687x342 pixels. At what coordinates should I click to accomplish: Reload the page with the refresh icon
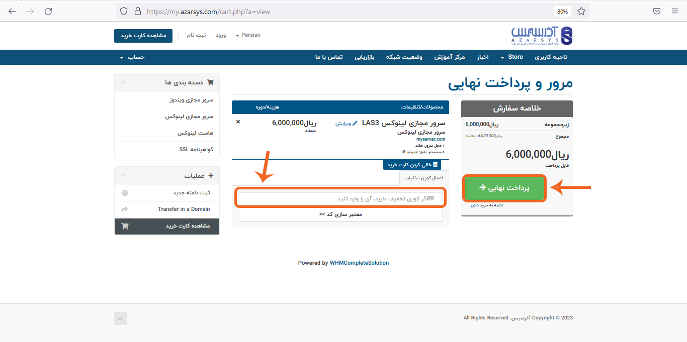click(x=48, y=11)
